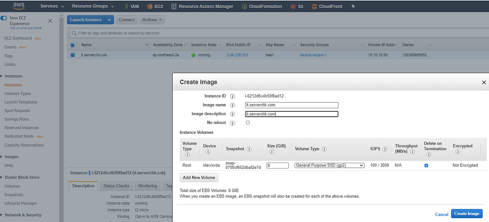Click the Create Image button
This screenshot has width=489, height=222.
[467, 214]
